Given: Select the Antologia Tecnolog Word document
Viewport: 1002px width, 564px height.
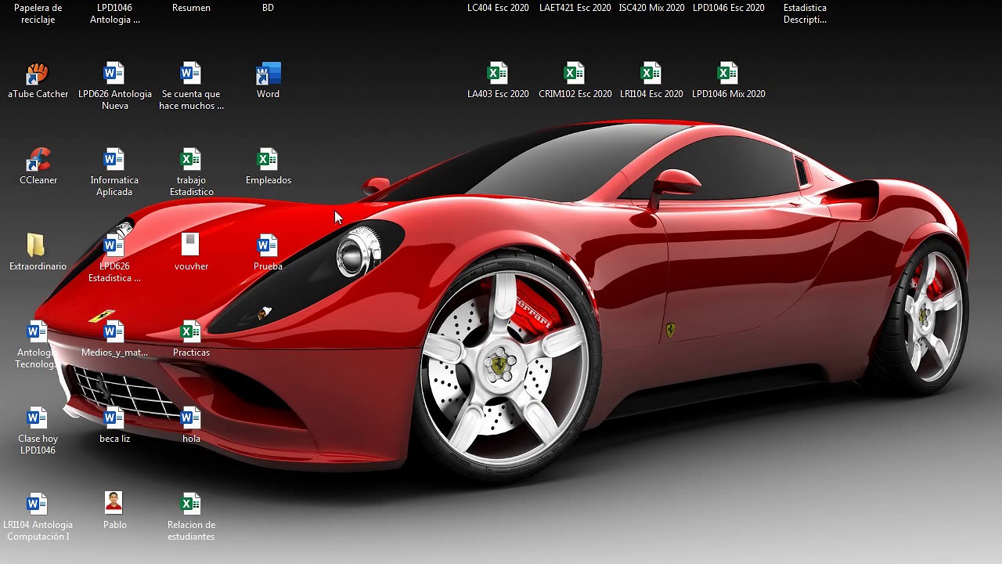Looking at the screenshot, I should click(x=38, y=332).
